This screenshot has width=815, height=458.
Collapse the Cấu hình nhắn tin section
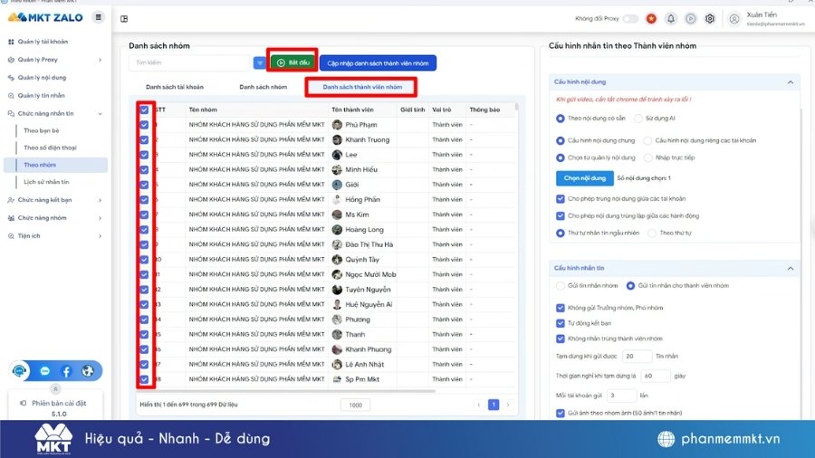[x=790, y=269]
